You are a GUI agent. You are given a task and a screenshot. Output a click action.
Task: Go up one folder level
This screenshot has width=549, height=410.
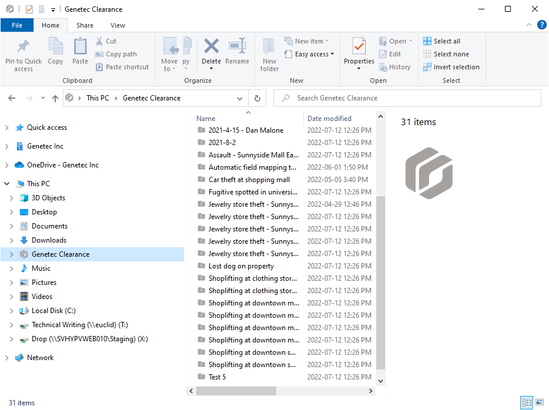[55, 98]
